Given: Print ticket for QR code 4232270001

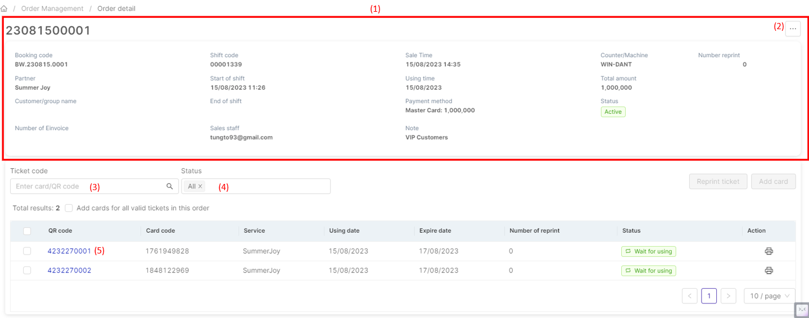Looking at the screenshot, I should (769, 251).
